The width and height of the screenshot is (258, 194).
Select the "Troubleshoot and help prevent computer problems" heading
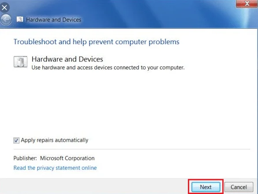pyautogui.click(x=97, y=42)
